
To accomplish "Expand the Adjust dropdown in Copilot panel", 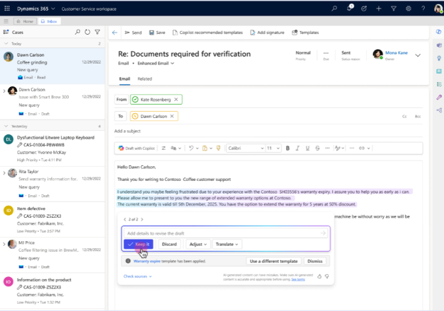I will coord(198,244).
